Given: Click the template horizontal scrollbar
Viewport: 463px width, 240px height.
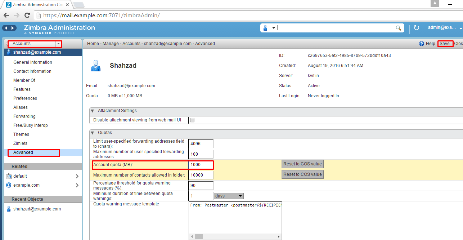Looking at the screenshot, I should (x=235, y=237).
